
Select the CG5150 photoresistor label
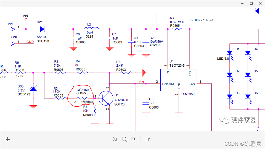[83, 90]
